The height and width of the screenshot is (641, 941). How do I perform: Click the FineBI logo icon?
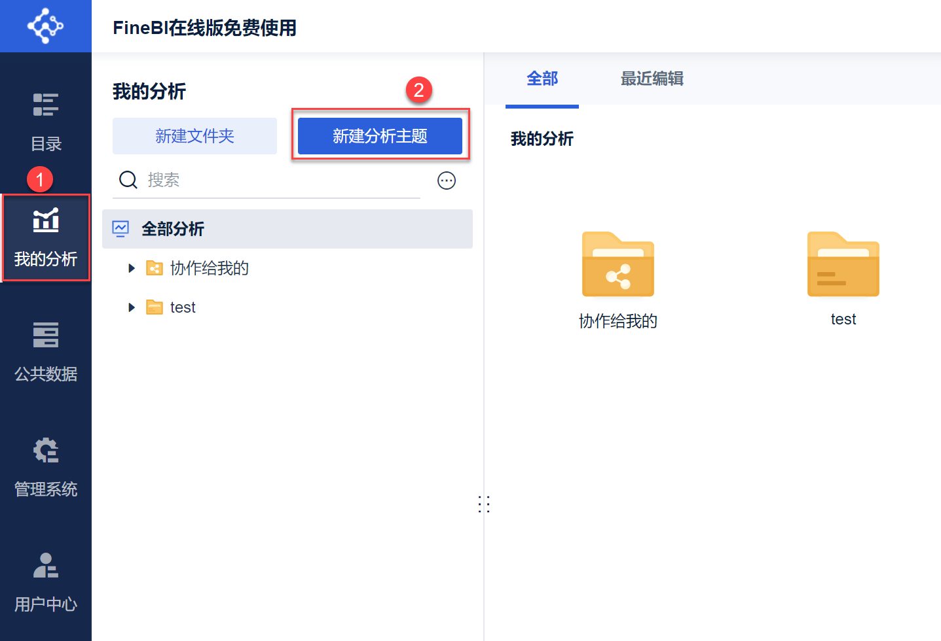tap(45, 26)
